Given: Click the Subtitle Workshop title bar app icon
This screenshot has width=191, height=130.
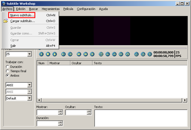Looking at the screenshot, I should coord(4,3).
